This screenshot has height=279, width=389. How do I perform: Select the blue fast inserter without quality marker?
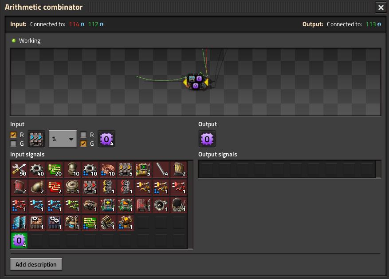(x=37, y=205)
